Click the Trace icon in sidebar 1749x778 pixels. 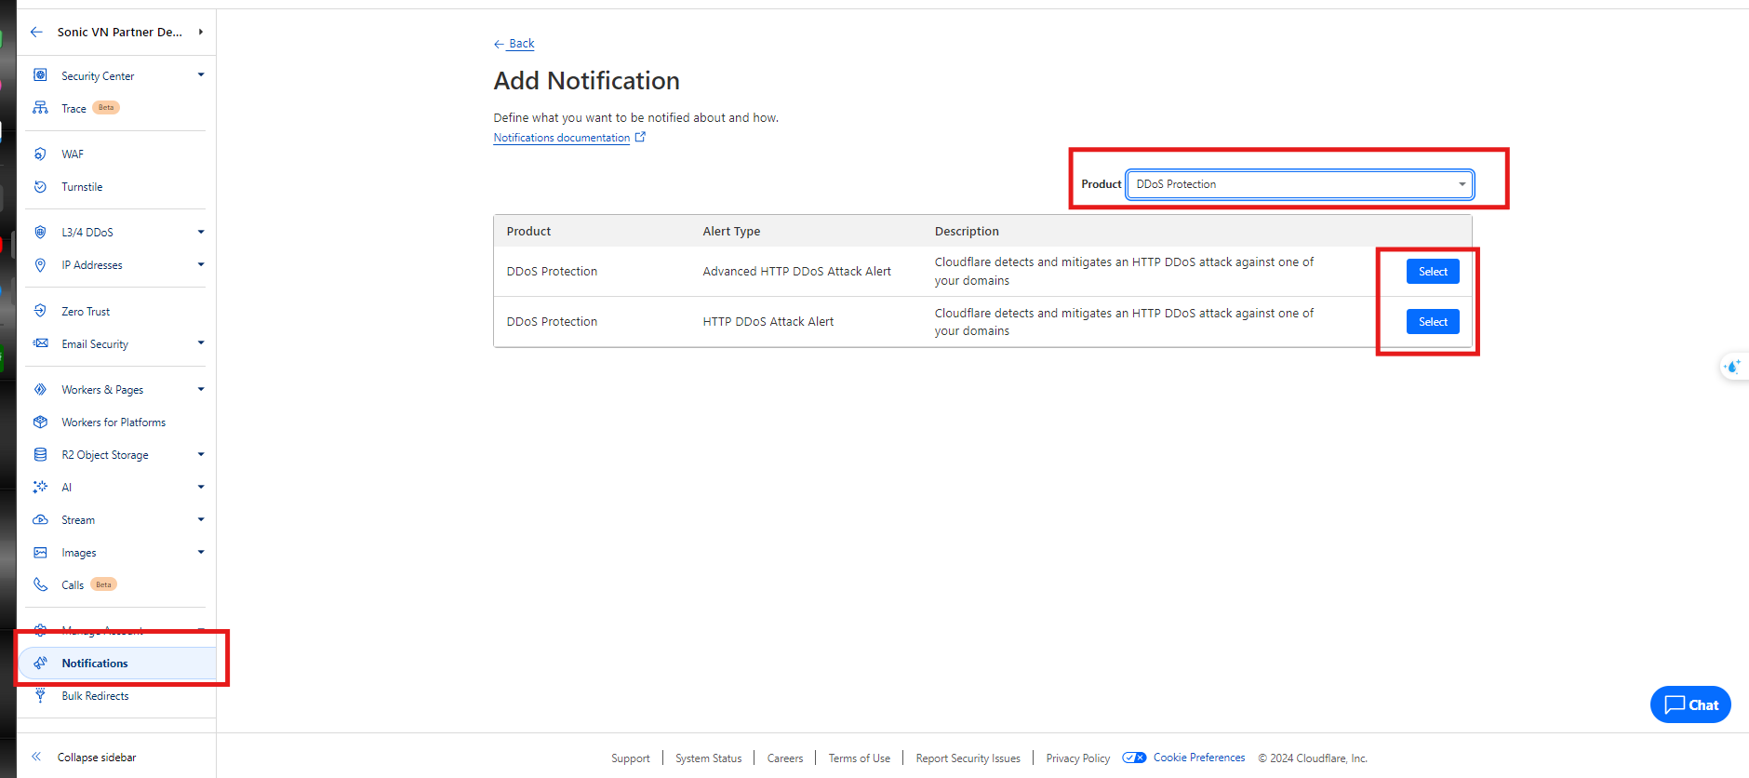pyautogui.click(x=40, y=108)
